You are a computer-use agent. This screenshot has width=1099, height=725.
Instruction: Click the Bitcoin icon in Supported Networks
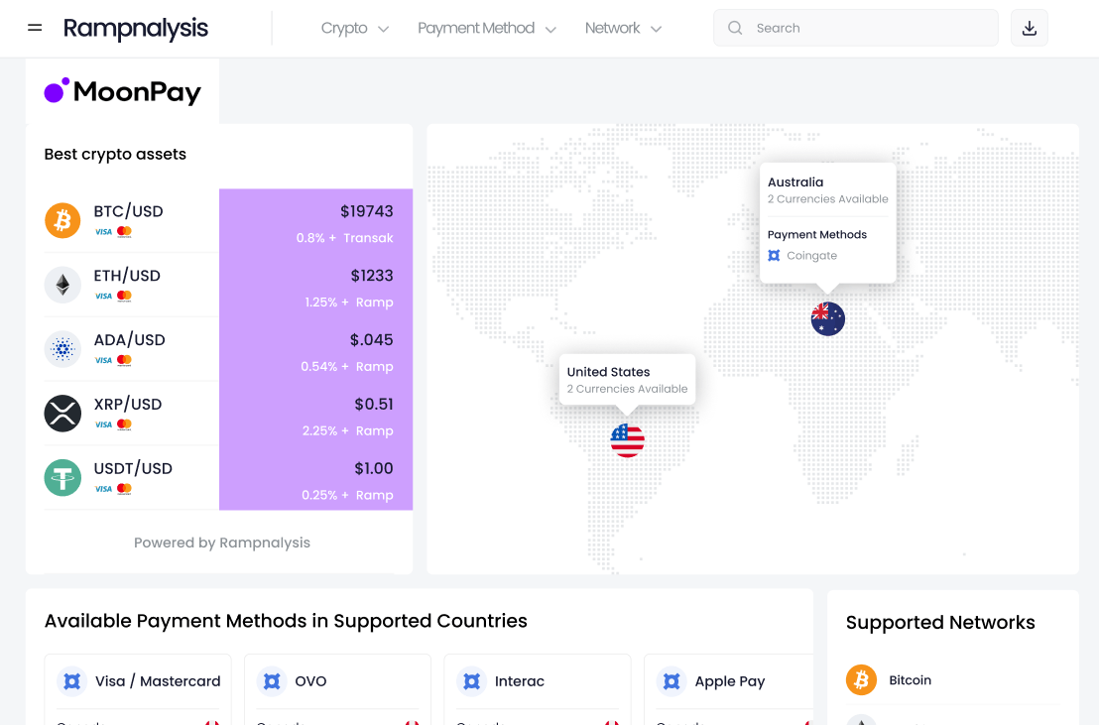click(x=861, y=680)
